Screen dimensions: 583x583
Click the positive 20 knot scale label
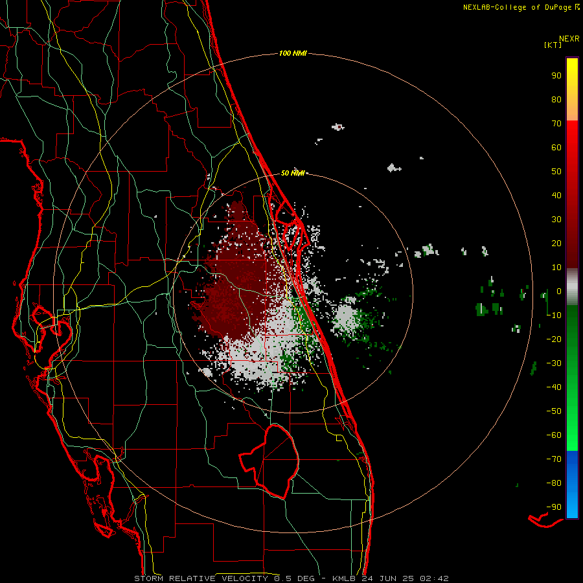pos(556,243)
